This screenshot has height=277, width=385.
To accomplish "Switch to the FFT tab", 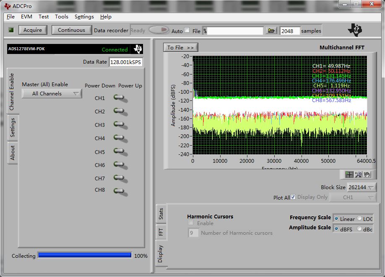I will 161,232.
